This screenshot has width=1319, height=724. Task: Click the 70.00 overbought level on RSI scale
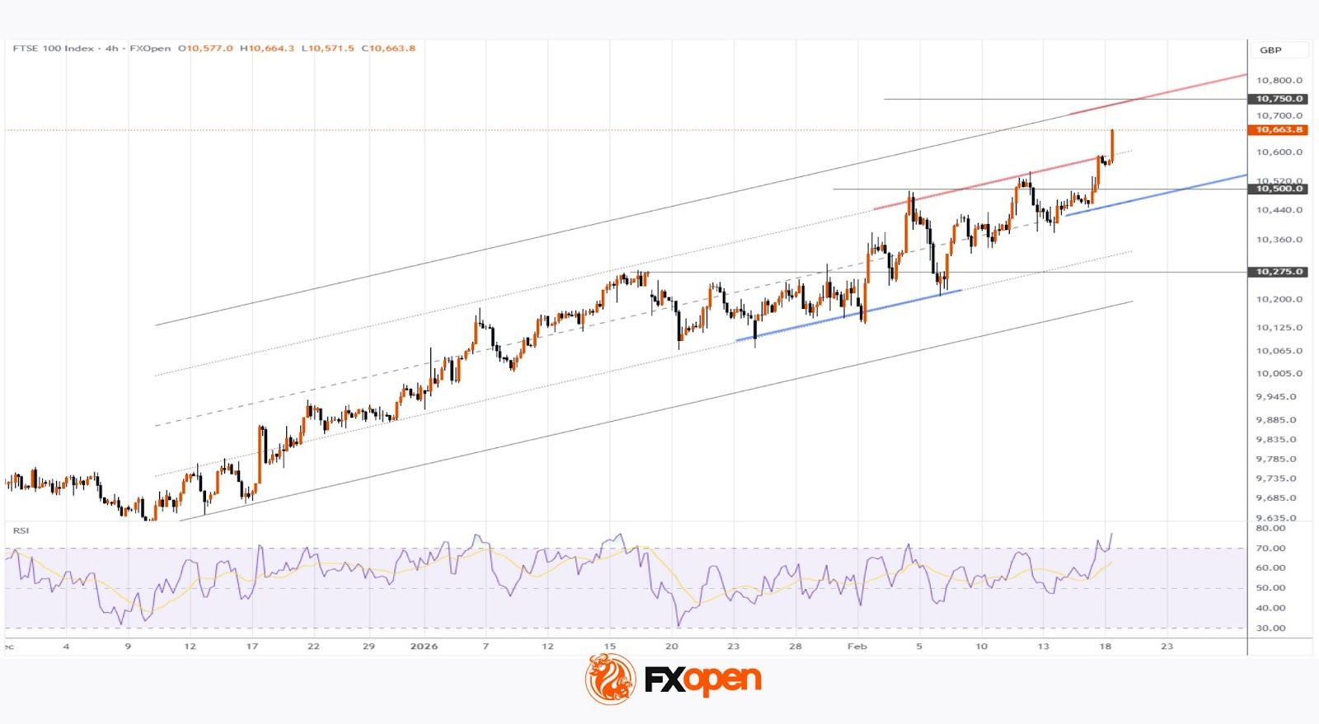point(1270,549)
